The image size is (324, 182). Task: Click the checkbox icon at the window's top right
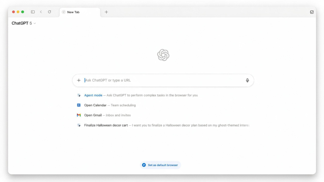coord(312,12)
